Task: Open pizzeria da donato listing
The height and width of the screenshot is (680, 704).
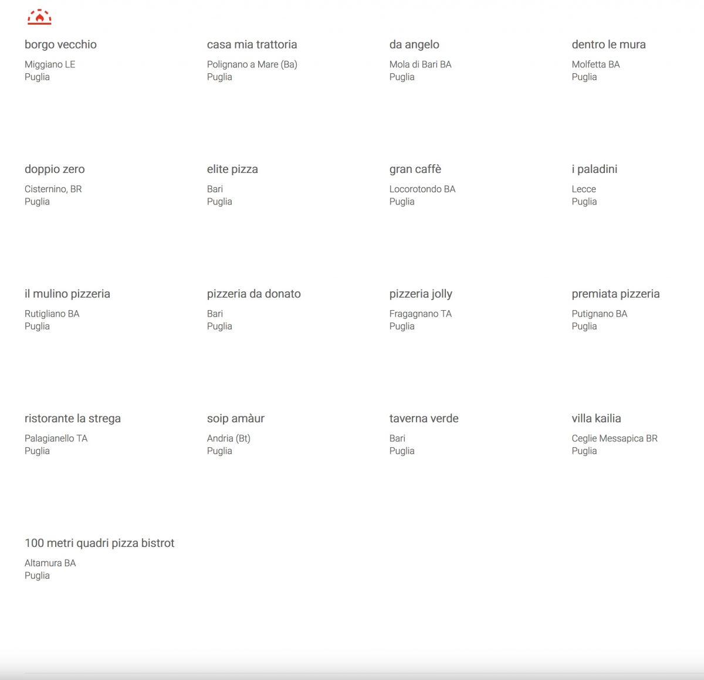Action: (x=253, y=294)
